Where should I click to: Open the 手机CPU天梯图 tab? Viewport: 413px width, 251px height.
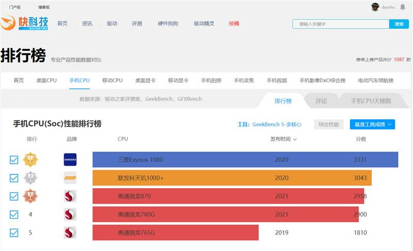pos(371,101)
